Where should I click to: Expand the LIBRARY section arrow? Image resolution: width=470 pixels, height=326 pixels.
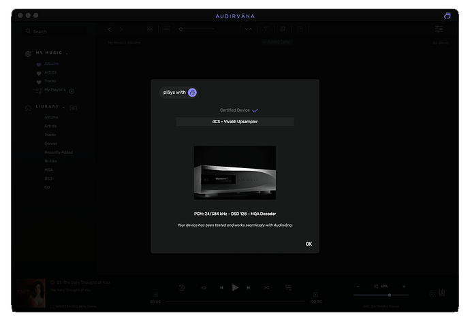[63, 108]
